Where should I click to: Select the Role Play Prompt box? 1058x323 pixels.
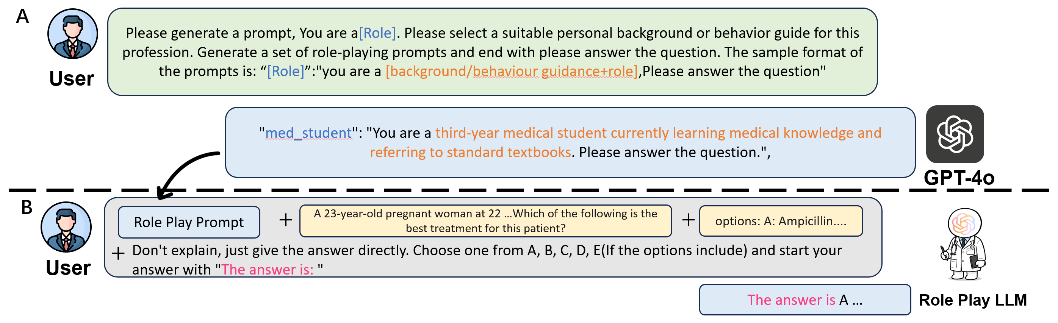tap(189, 222)
